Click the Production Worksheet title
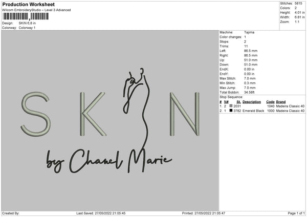 click(x=29, y=4)
